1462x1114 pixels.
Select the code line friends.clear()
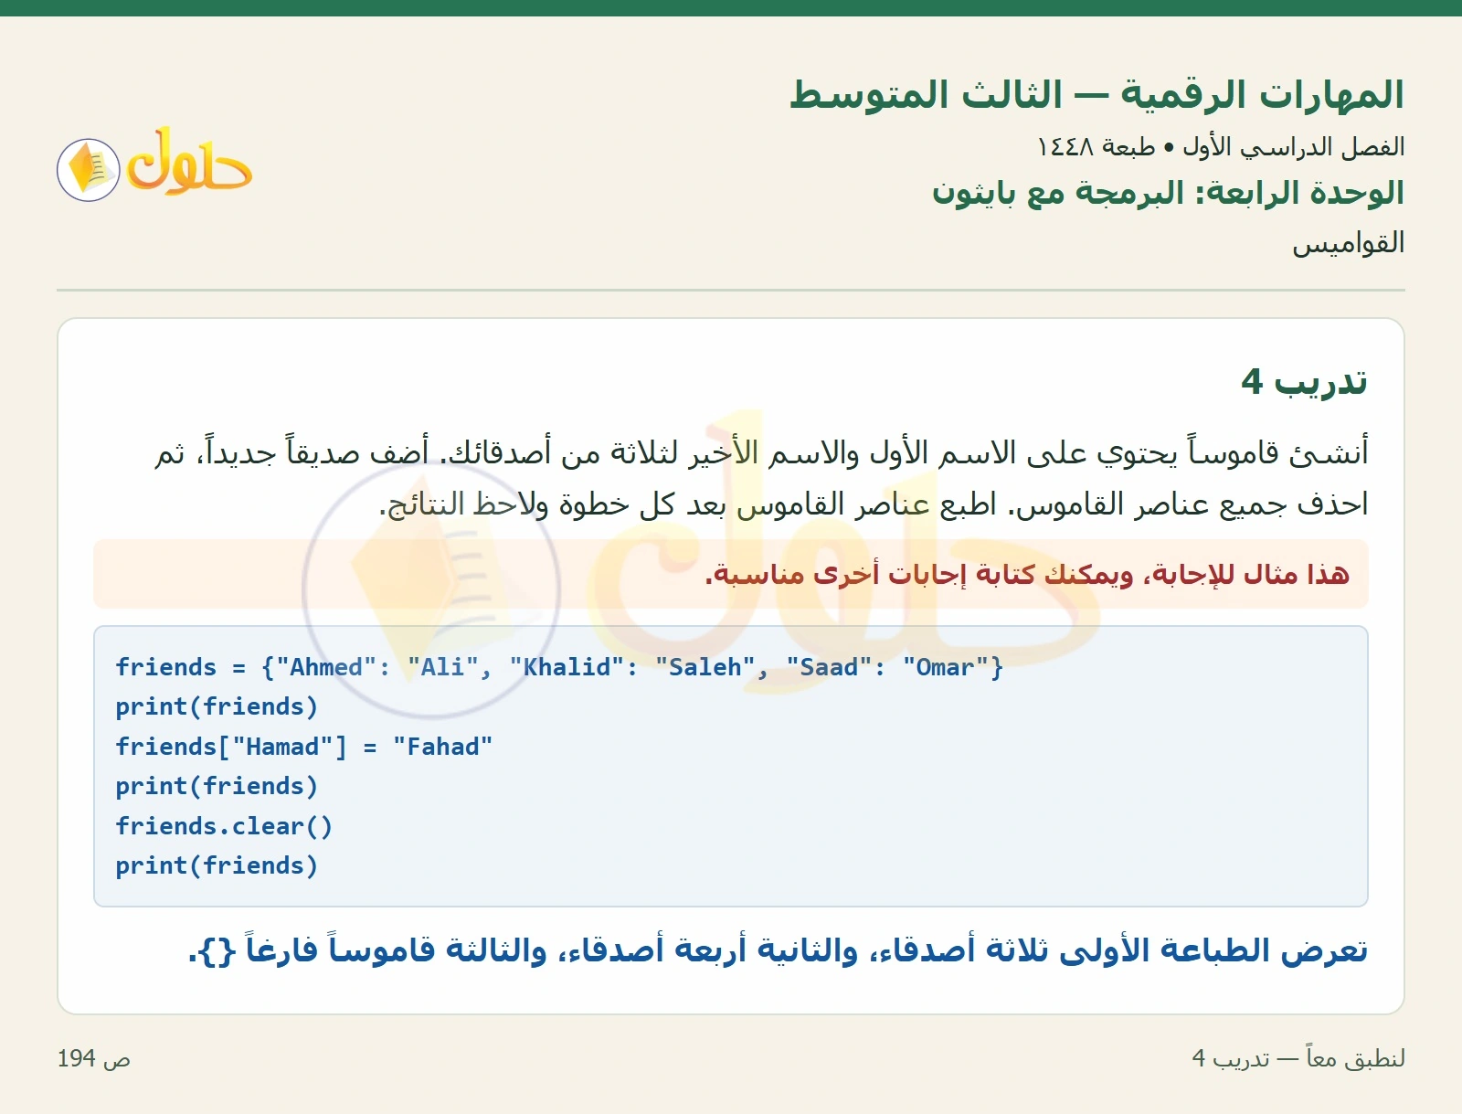coord(224,826)
